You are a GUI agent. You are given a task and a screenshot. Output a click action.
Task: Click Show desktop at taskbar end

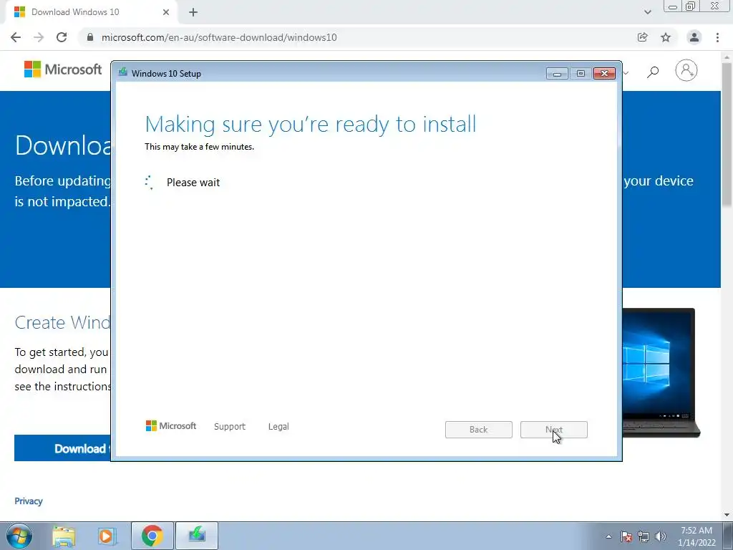[728, 536]
